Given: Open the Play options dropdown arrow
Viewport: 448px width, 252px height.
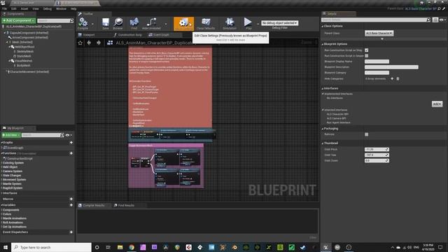Looking at the screenshot, I should pyautogui.click(x=258, y=24).
